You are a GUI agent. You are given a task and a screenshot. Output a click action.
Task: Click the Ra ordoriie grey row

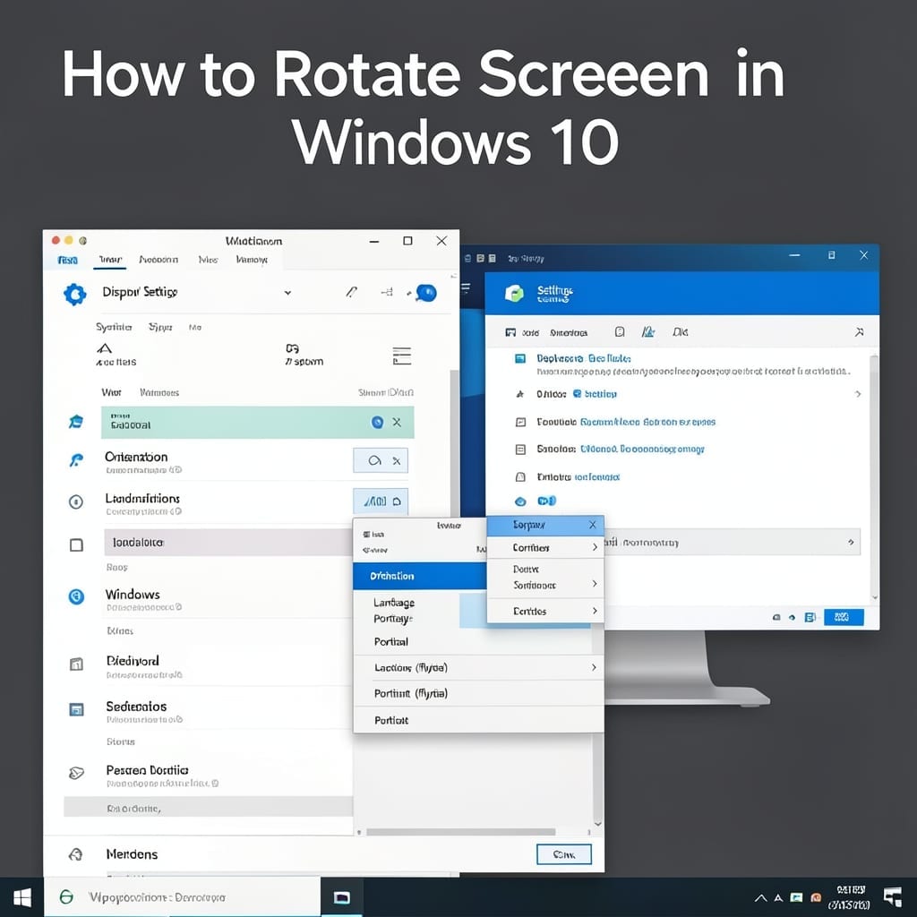tap(208, 807)
